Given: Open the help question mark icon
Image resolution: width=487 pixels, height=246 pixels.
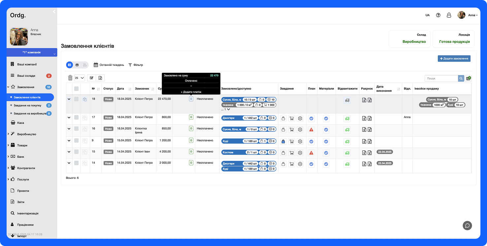Looking at the screenshot, I should (438, 15).
